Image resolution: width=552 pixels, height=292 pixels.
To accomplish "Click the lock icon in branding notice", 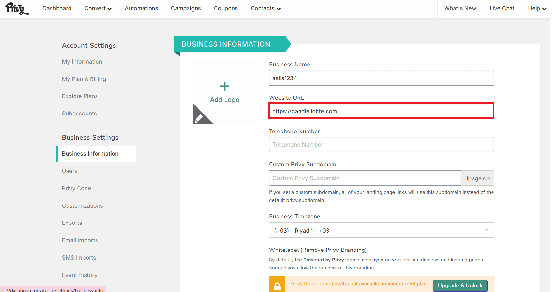I will coord(277,286).
